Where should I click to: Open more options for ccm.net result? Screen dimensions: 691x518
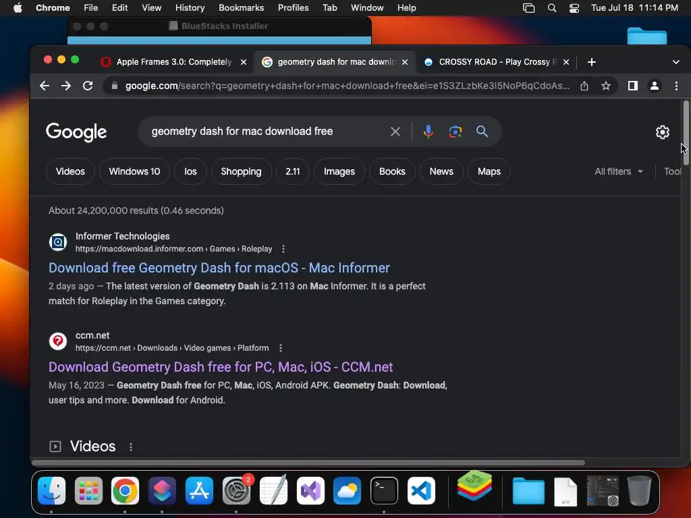281,348
